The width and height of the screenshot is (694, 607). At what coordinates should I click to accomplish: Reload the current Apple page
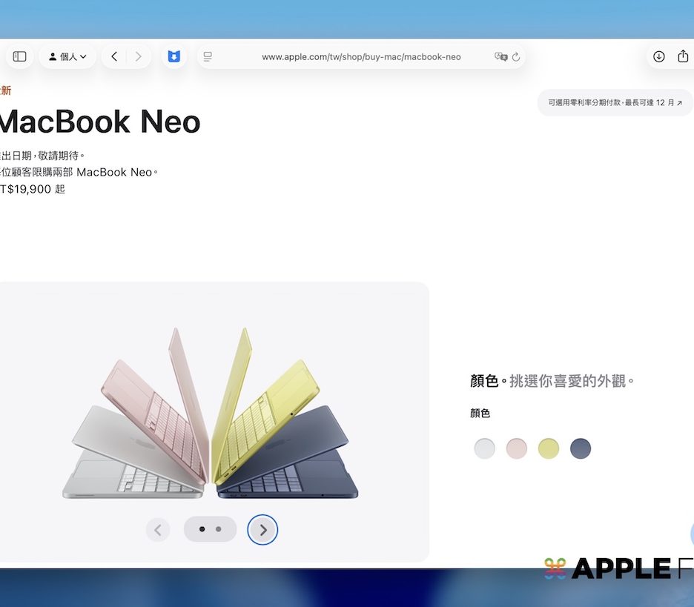[x=516, y=56]
